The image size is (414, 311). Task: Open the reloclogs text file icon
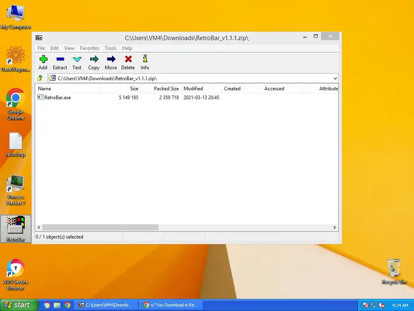tap(16, 145)
